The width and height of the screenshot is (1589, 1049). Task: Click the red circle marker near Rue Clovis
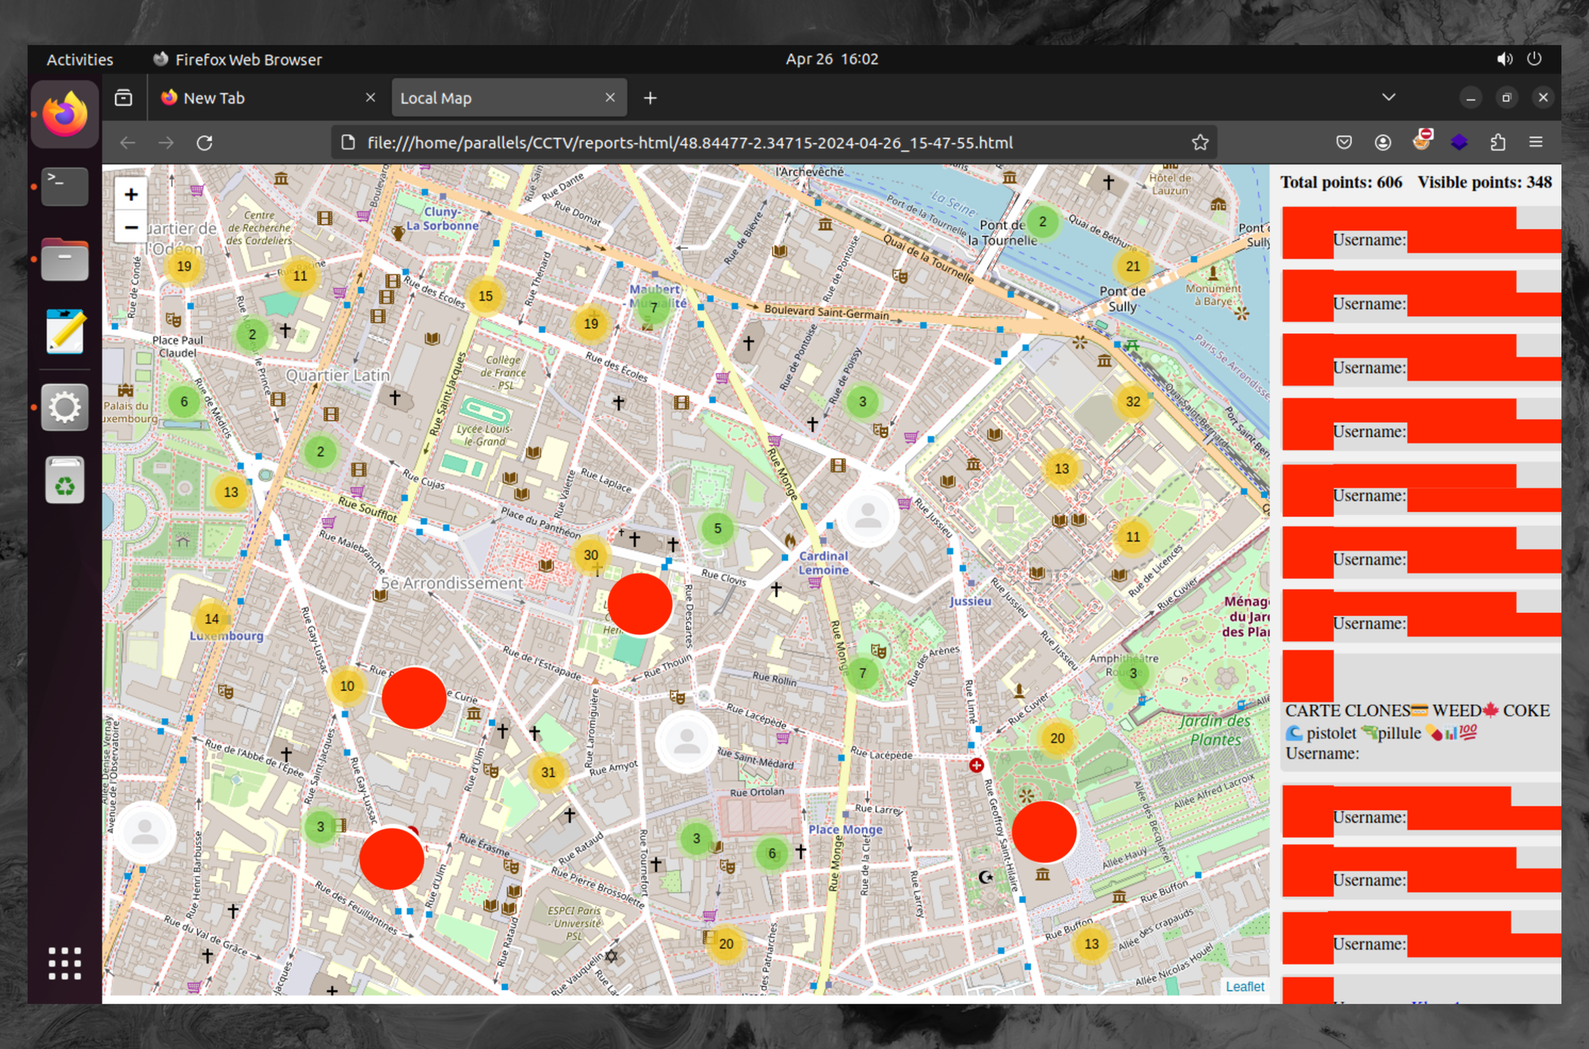coord(640,604)
